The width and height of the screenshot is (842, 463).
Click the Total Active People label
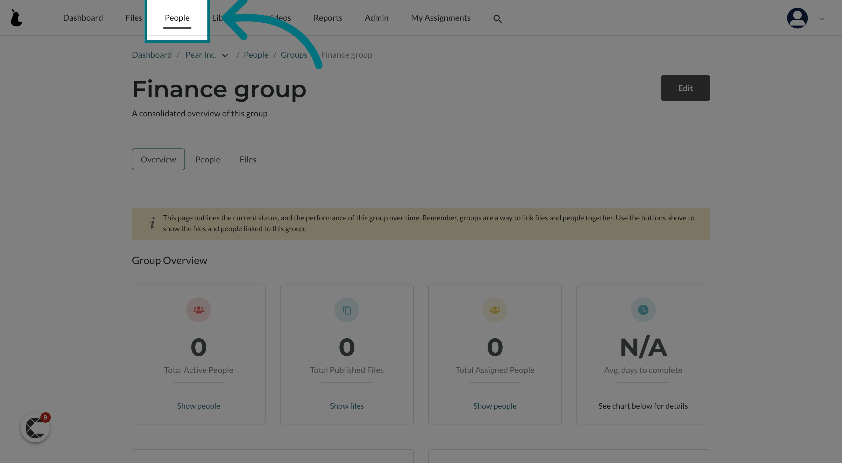(198, 370)
